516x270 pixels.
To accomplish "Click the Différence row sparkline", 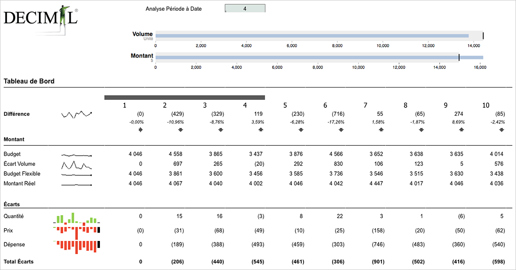I will [76, 114].
